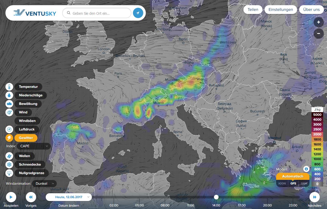This screenshot has width=327, height=209.
Task: Open Einstellungen
Action: (281, 10)
